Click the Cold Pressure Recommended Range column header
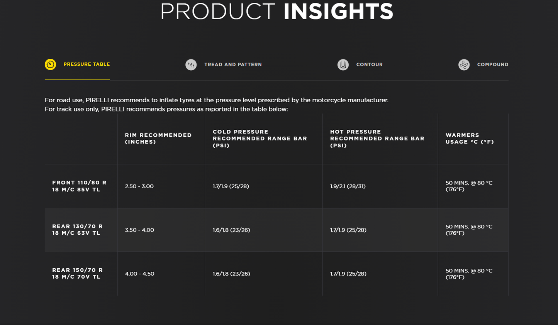 [259, 139]
